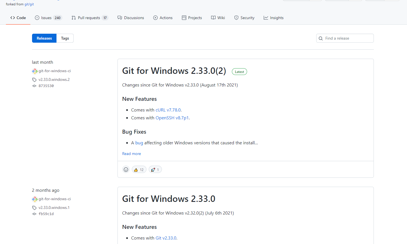Click the Discussions speech bubble icon
The image size is (407, 244).
point(120,18)
